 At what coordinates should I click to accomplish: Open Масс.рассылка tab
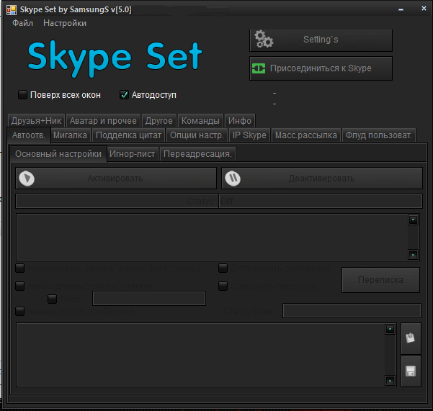point(306,135)
